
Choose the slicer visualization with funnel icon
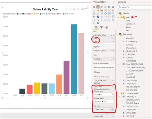pyautogui.click(x=98, y=20)
